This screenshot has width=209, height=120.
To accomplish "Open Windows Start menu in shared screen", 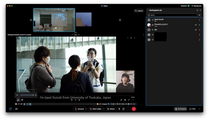I will (x=16, y=104).
